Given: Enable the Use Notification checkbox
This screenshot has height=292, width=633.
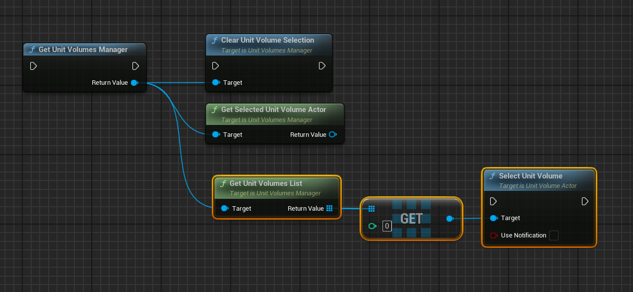Looking at the screenshot, I should coord(554,235).
